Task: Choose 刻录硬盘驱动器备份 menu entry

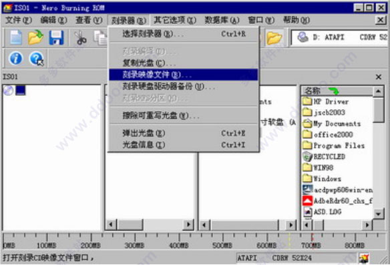Action: point(184,87)
